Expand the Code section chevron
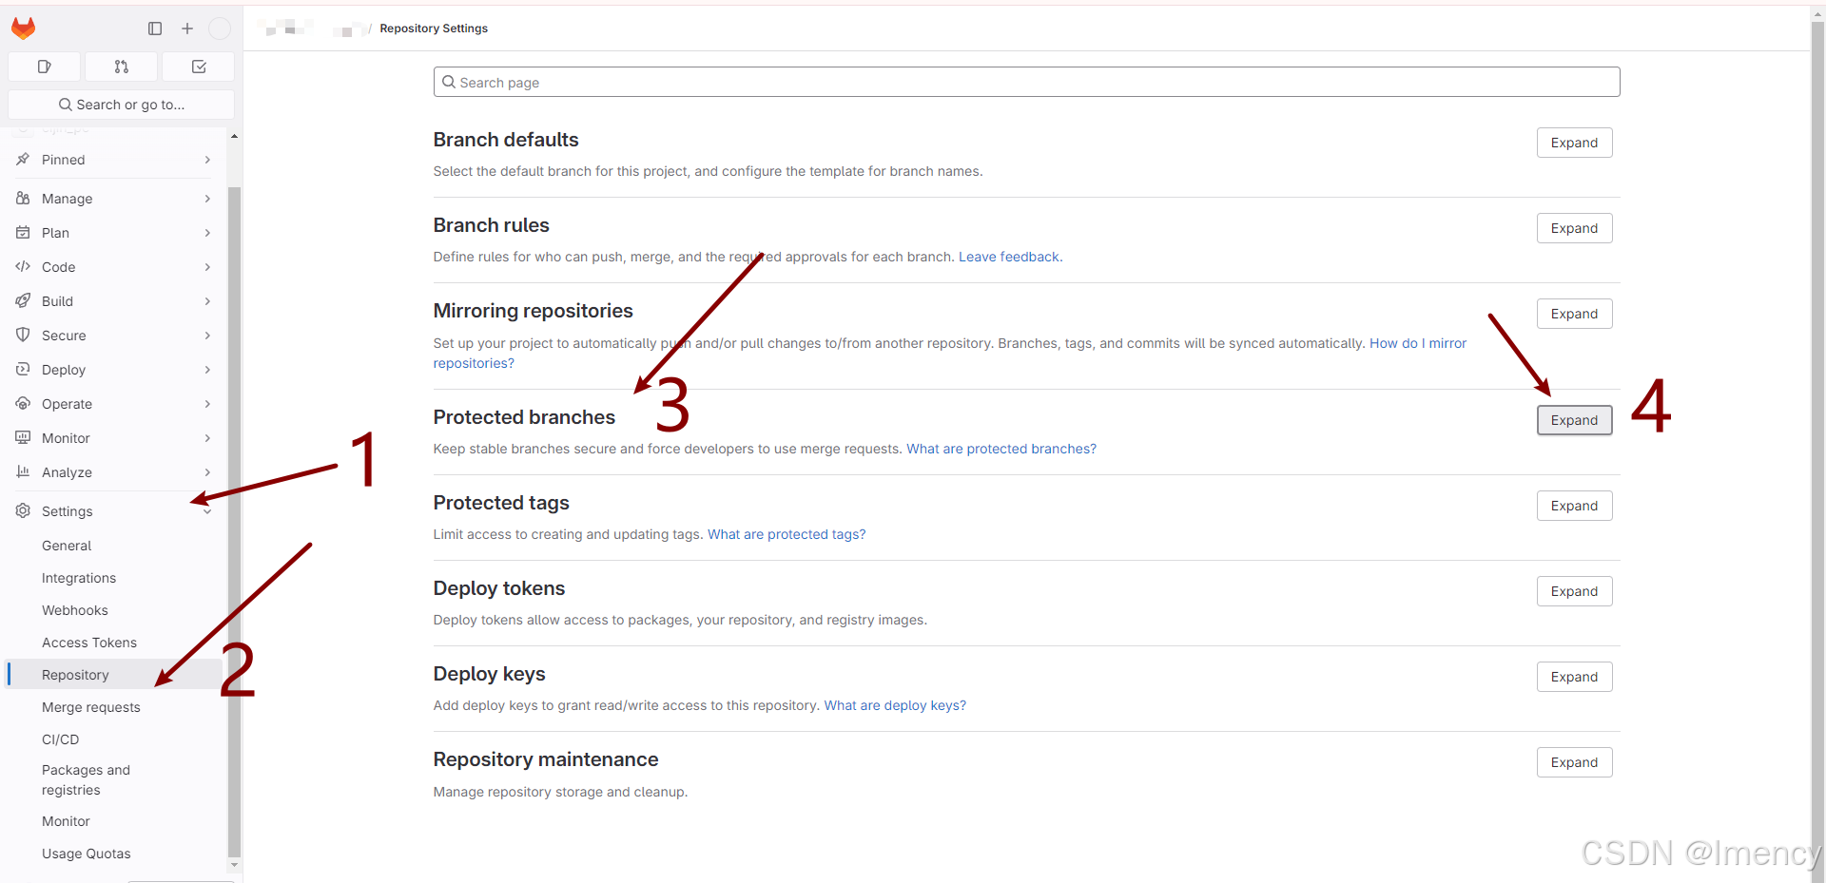 coord(207,267)
